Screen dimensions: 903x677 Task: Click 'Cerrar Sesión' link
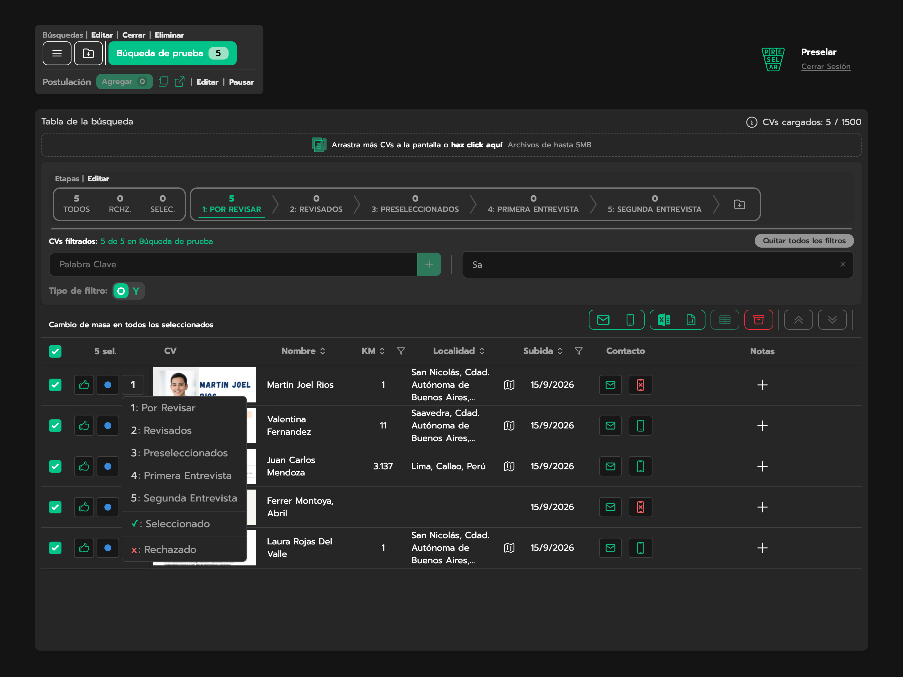(826, 66)
